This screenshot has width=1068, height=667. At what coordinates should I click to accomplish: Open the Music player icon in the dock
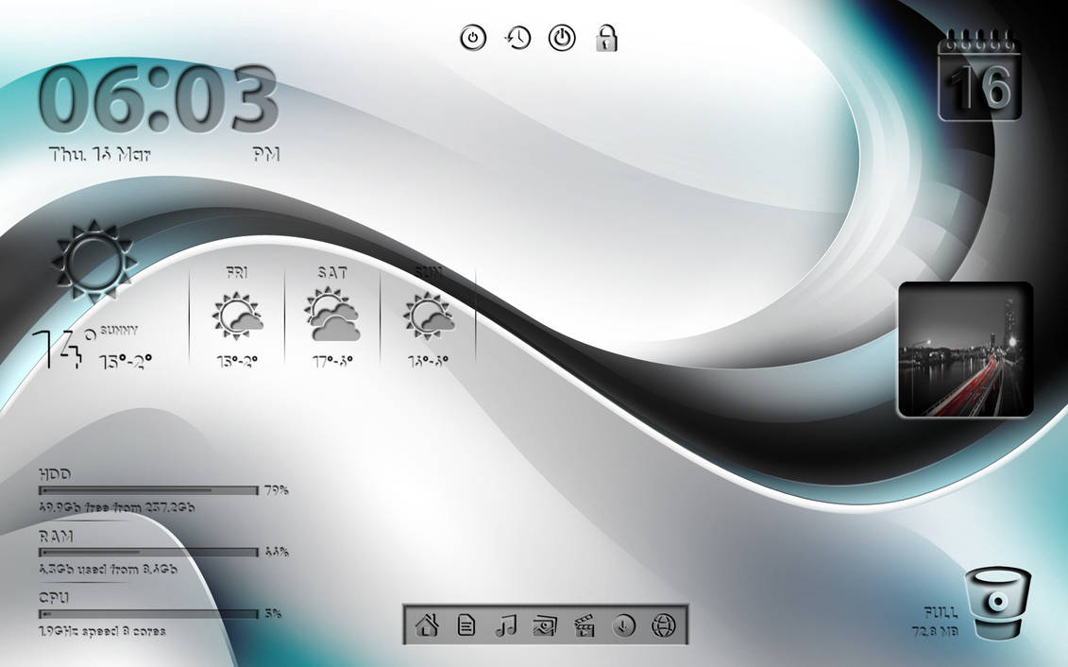pyautogui.click(x=506, y=624)
